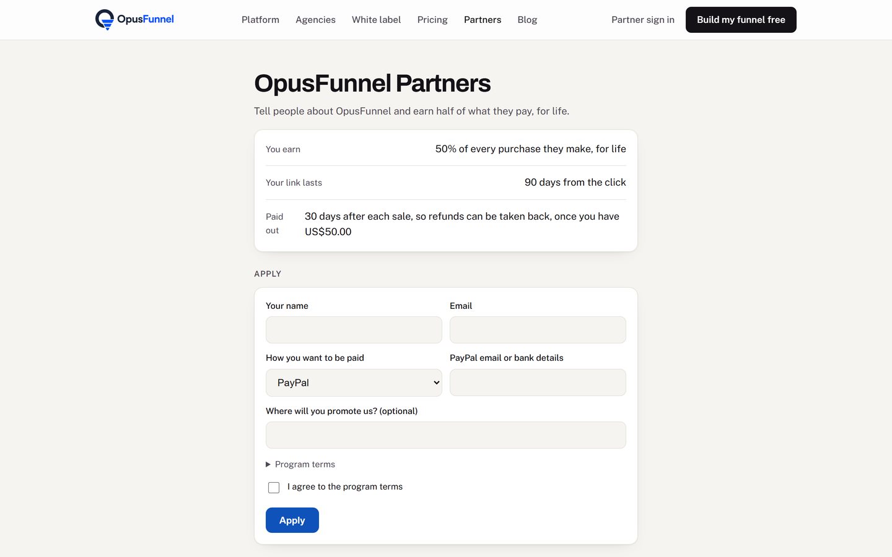Go to the Agencies page
This screenshot has width=892, height=557.
click(x=315, y=20)
